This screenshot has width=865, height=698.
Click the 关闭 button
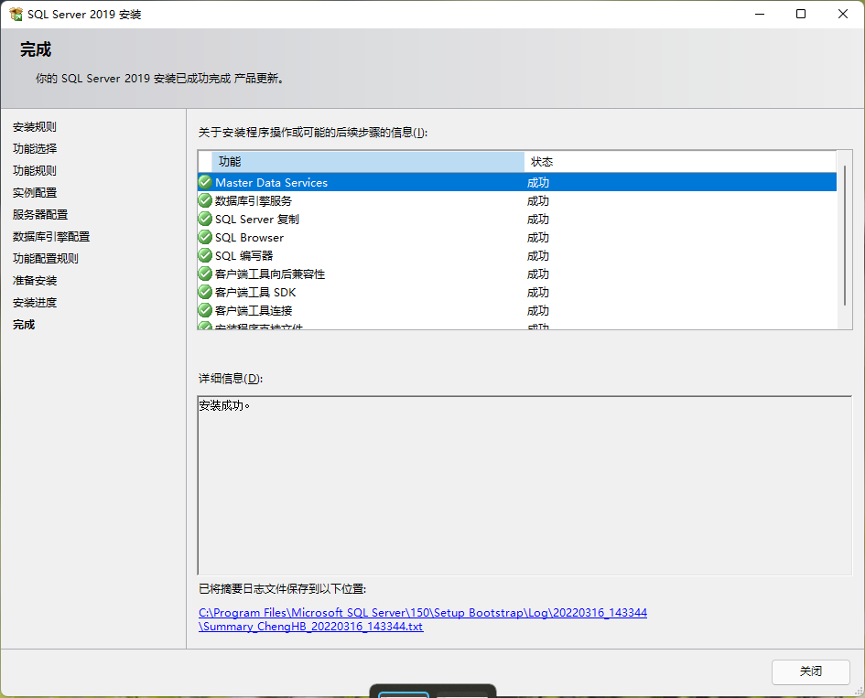(x=810, y=671)
